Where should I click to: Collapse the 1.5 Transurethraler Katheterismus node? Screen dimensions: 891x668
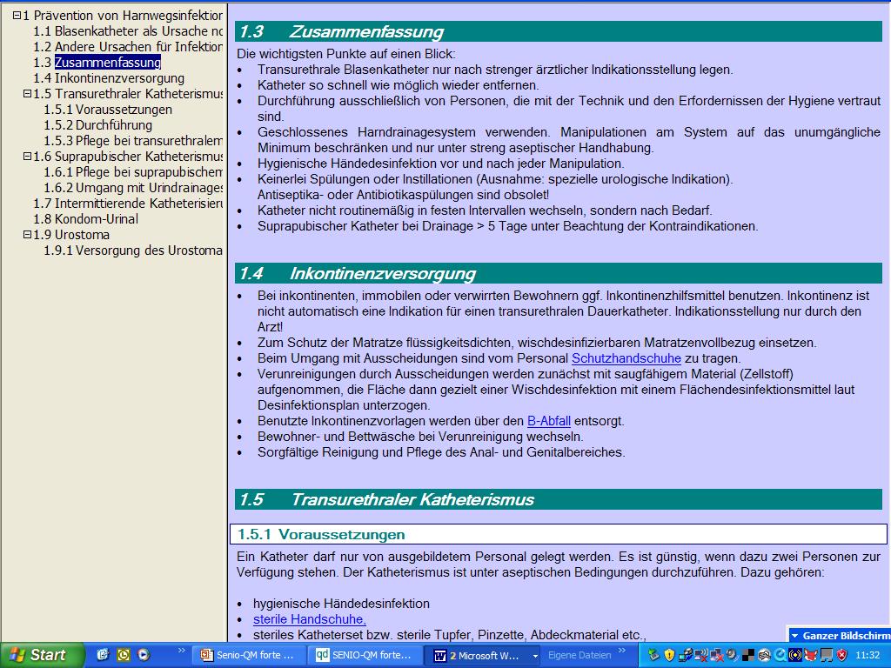point(27,94)
